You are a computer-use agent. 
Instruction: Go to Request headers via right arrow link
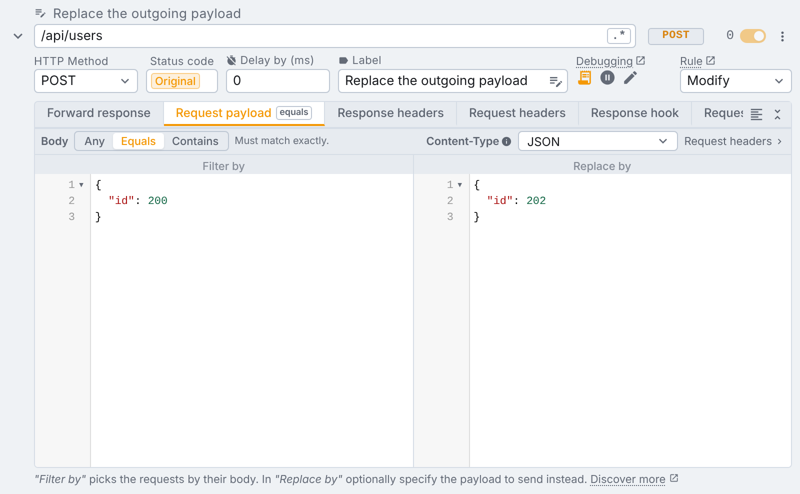[733, 141]
